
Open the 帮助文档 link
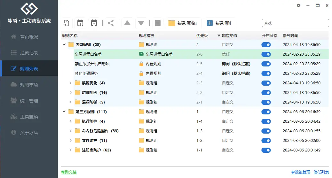pos(69,172)
